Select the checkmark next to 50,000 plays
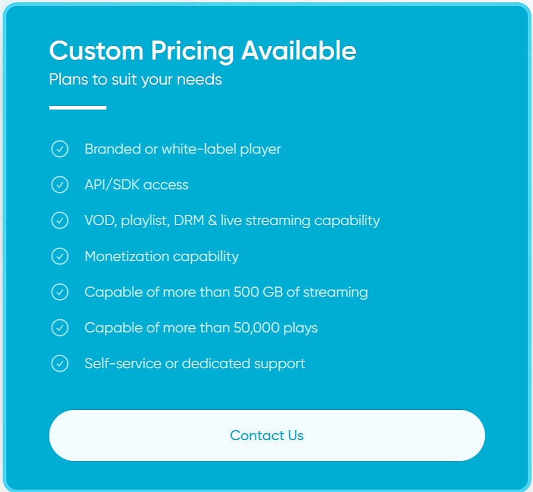 pyautogui.click(x=60, y=328)
